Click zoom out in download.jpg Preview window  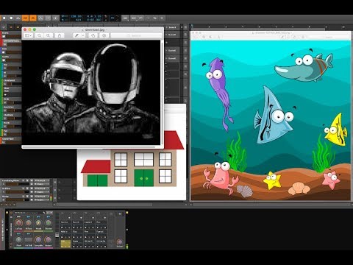coord(39,35)
